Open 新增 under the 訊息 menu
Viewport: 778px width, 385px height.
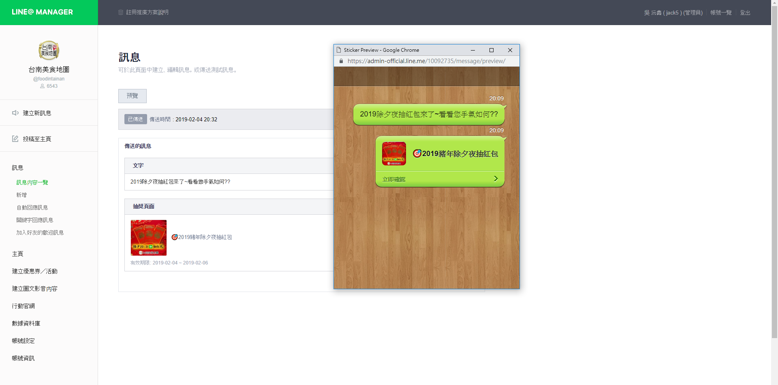21,195
